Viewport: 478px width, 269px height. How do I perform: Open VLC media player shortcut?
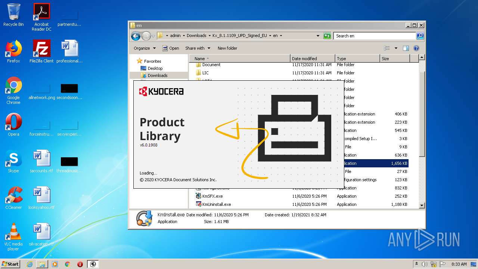[x=13, y=237]
